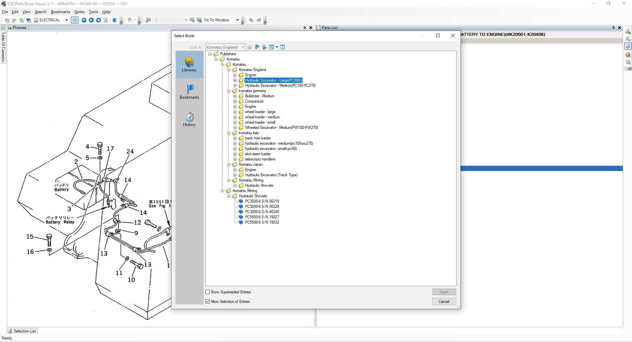
Task: Click the collapse-all blue up arrow icon
Action: [264, 47]
